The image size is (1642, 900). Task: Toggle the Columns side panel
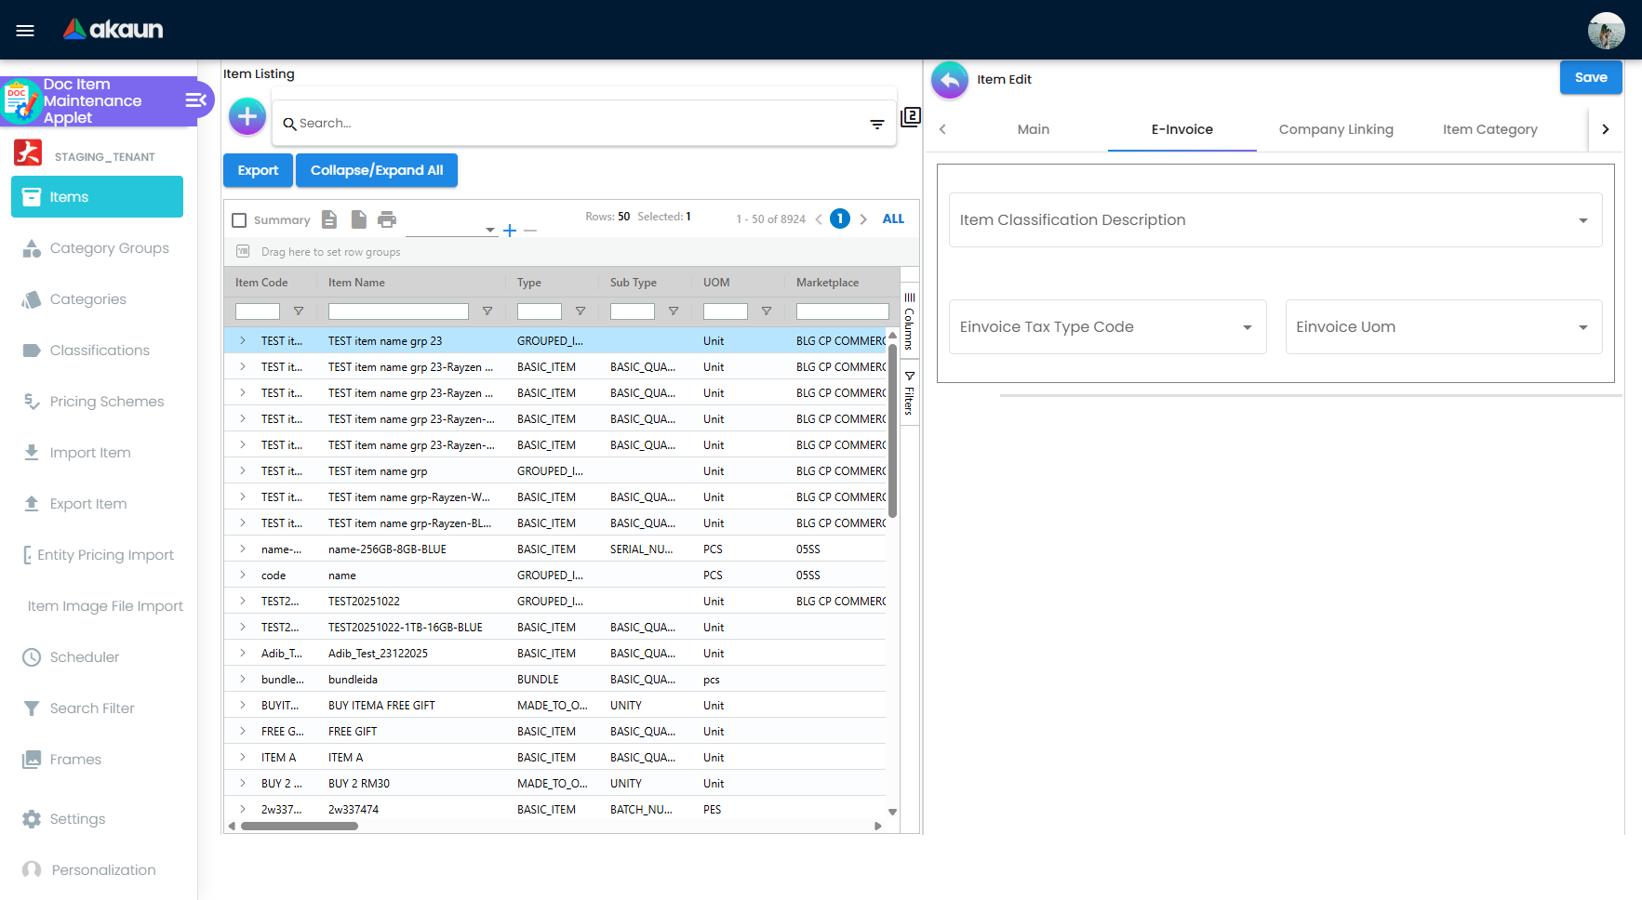(x=910, y=322)
